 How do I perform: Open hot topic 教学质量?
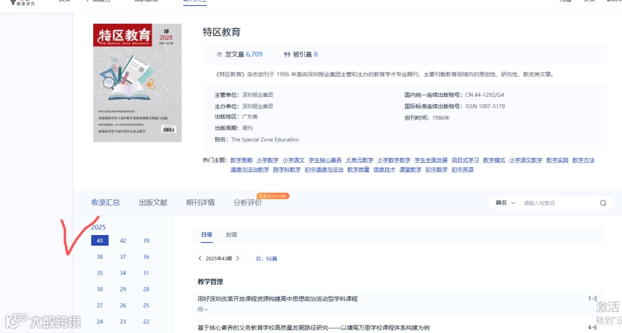click(x=359, y=170)
